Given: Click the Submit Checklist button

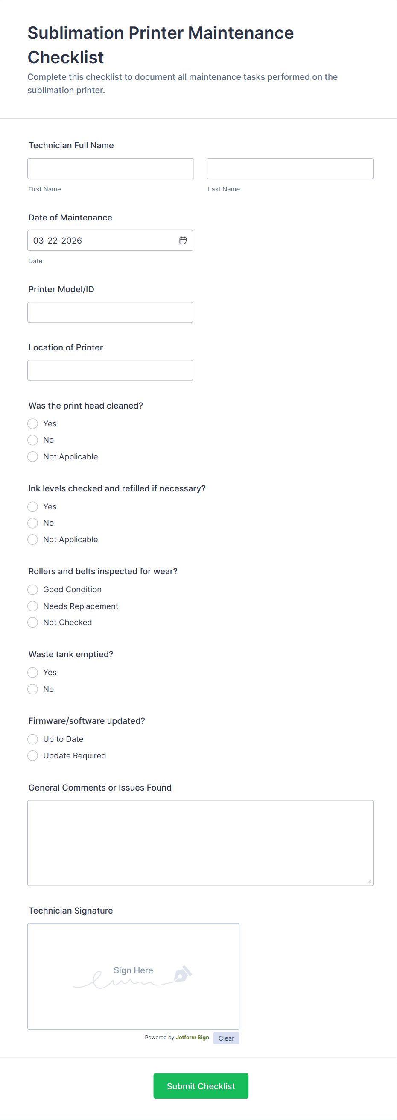Looking at the screenshot, I should 200,1086.
